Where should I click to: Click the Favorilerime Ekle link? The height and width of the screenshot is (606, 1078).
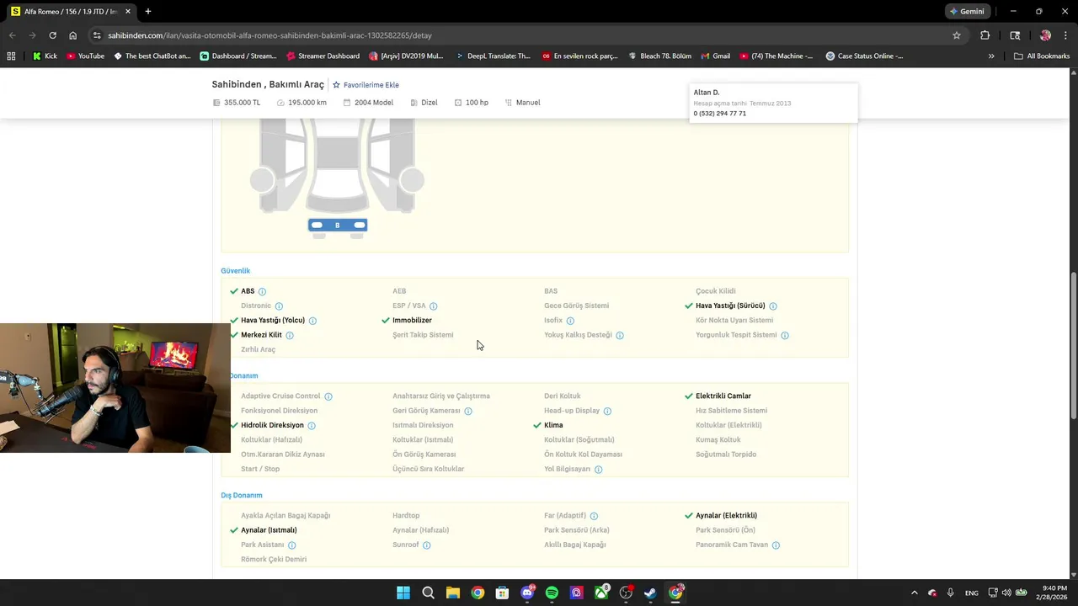[x=371, y=85]
